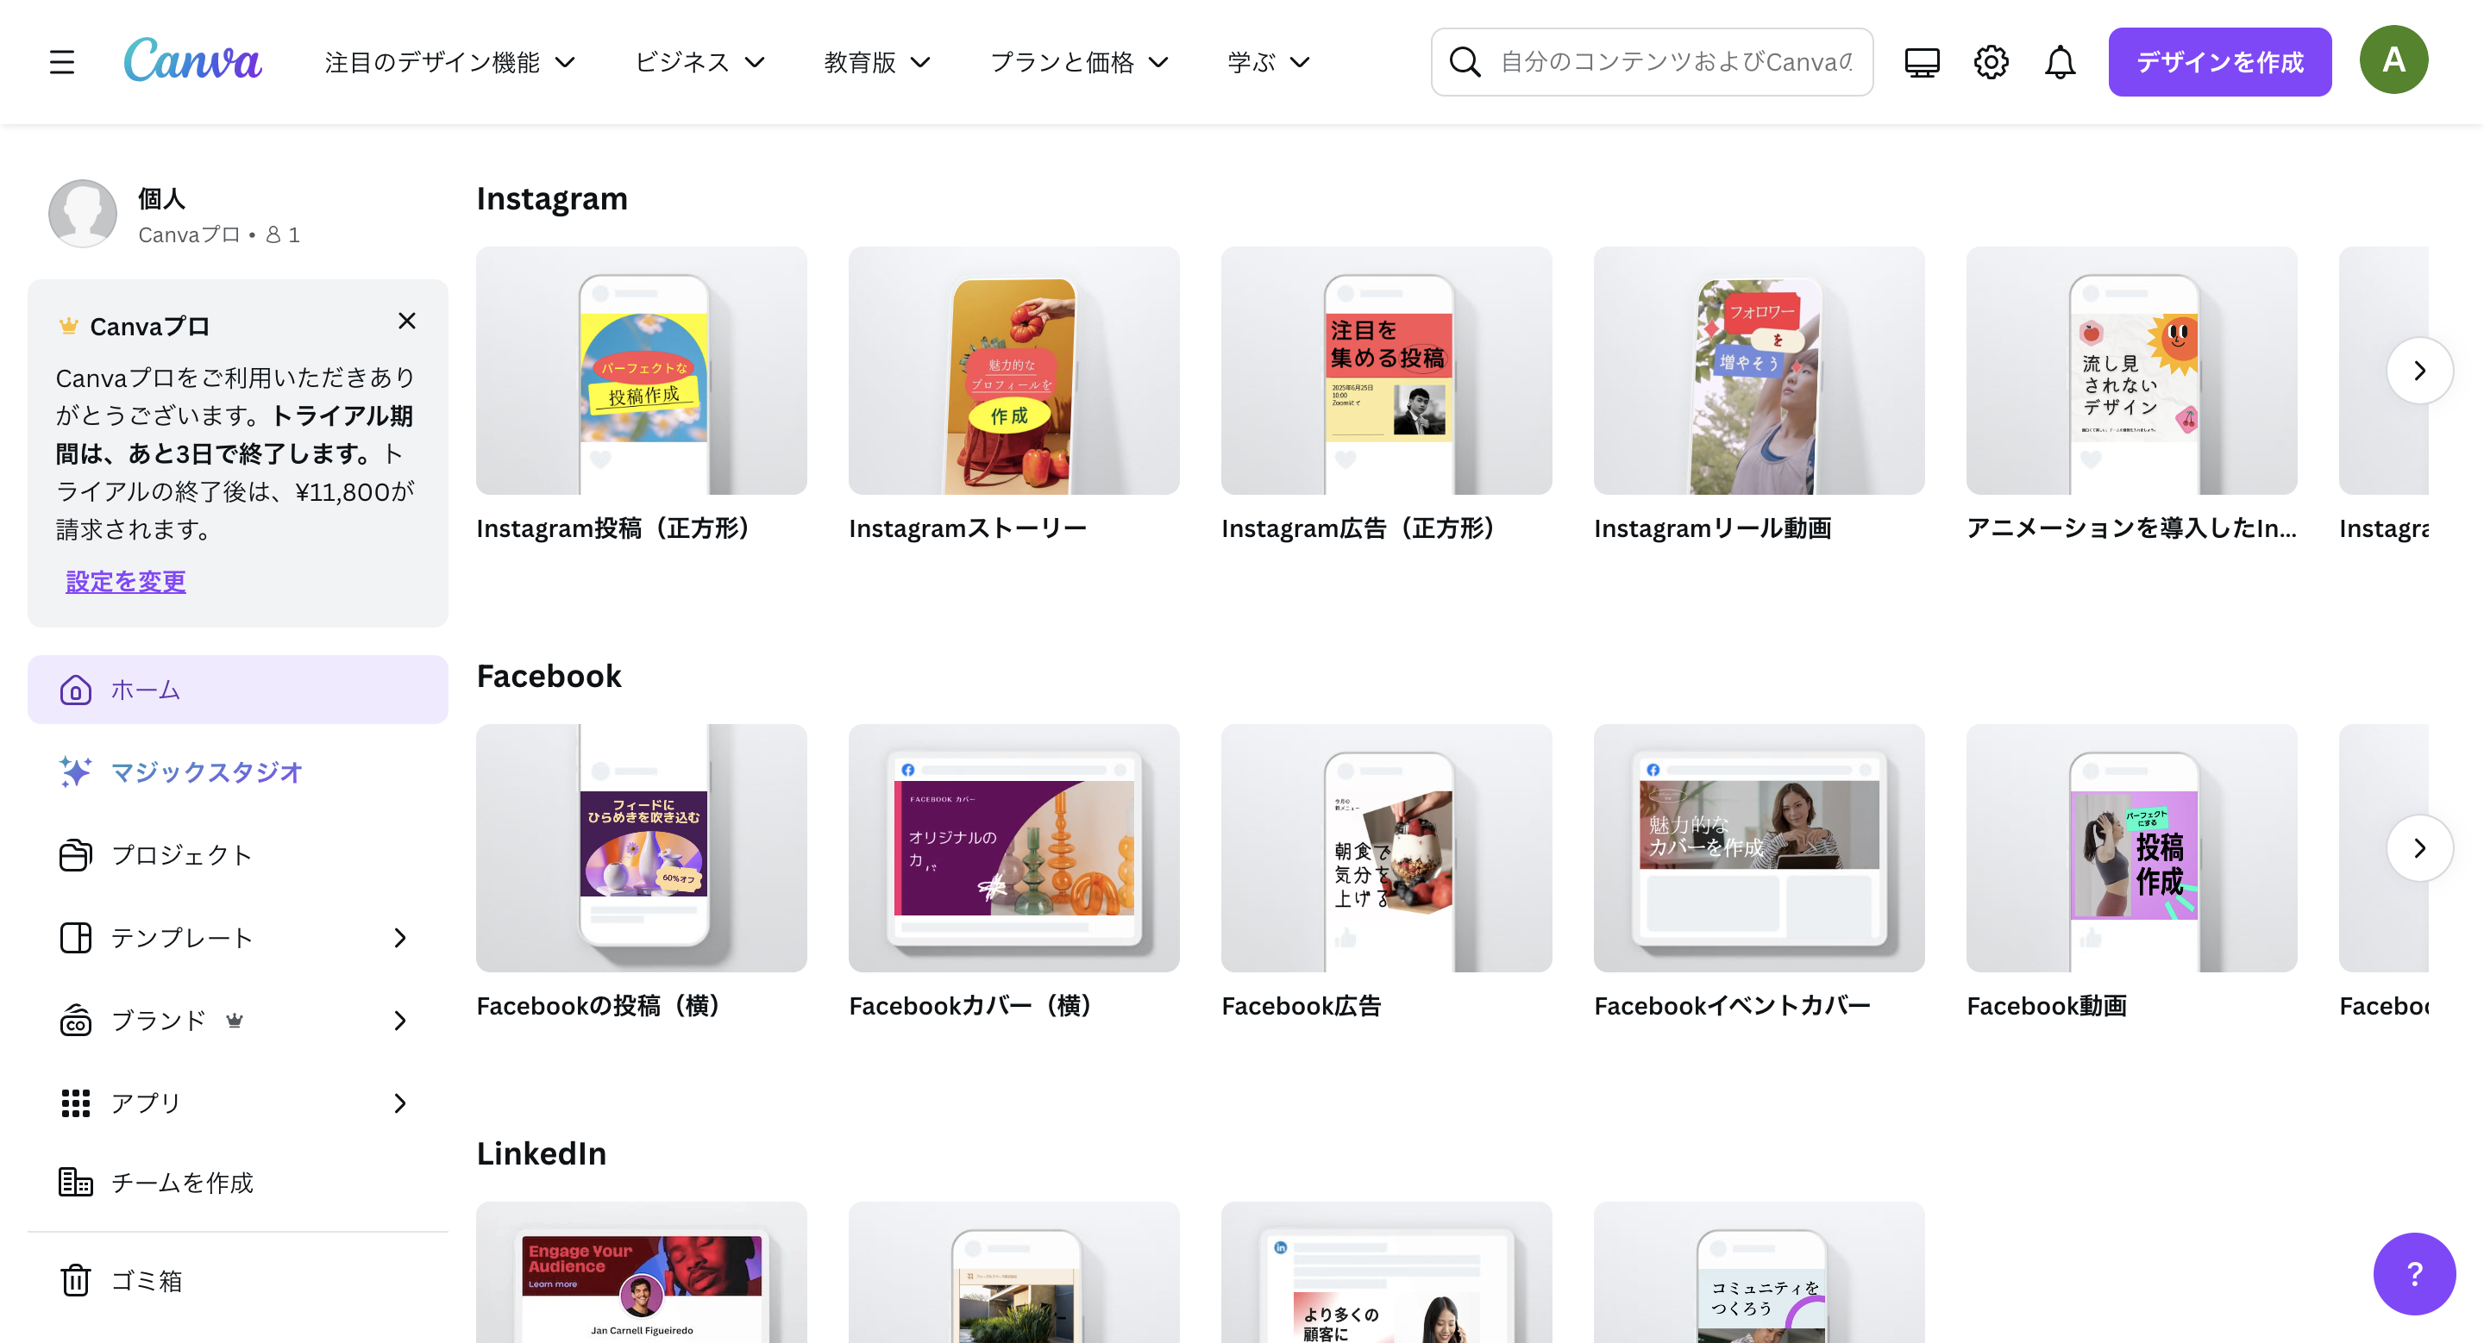Open Facebookの投稿（横） thumbnail
This screenshot has height=1343, width=2484.
pos(641,848)
